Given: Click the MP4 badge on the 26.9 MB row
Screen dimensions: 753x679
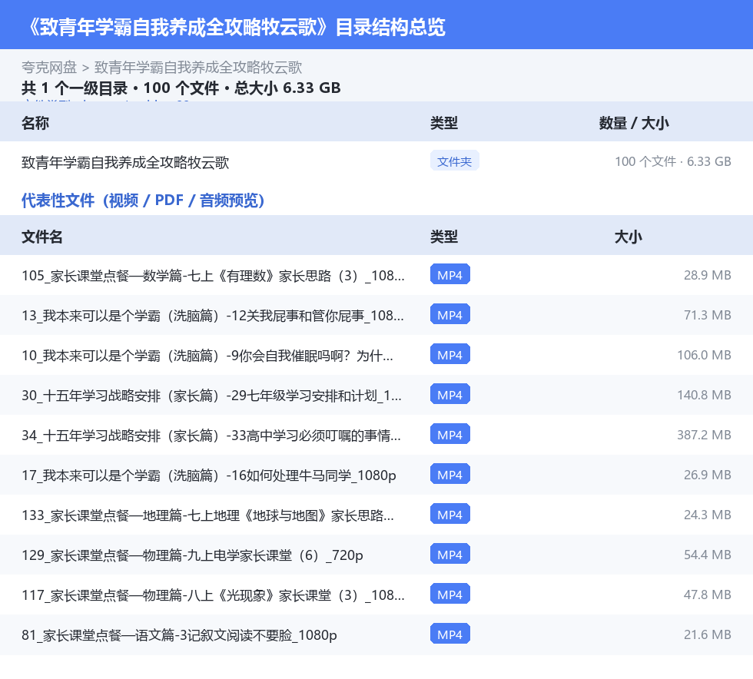Looking at the screenshot, I should pos(450,474).
